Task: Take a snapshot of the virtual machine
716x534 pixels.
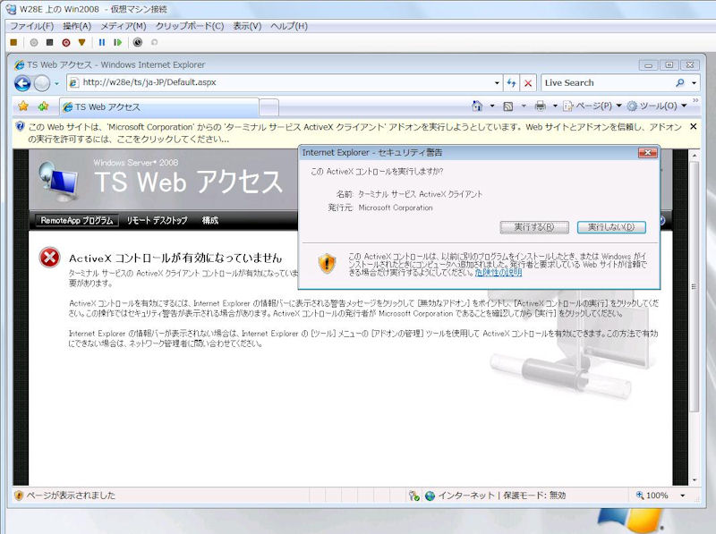Action: pyautogui.click(x=138, y=42)
